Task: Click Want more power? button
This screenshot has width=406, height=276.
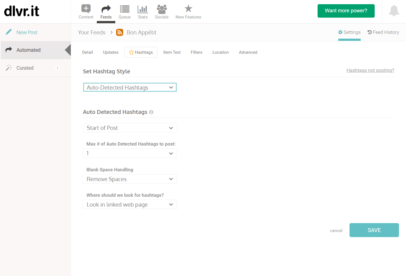Action: (346, 11)
